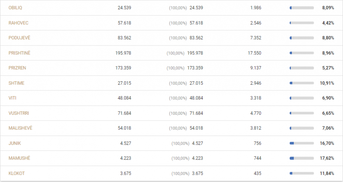Image resolution: width=343 pixels, height=182 pixels.
Task: Click the 11,84% percentage for KLOKOT
Action: (x=327, y=174)
